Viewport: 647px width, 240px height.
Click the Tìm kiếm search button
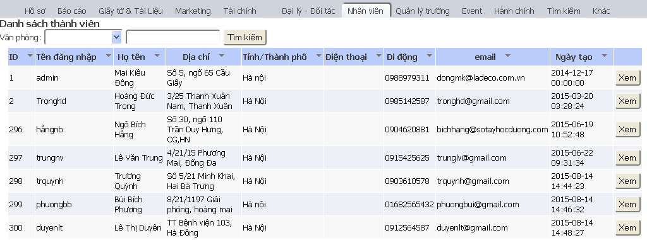(x=245, y=37)
